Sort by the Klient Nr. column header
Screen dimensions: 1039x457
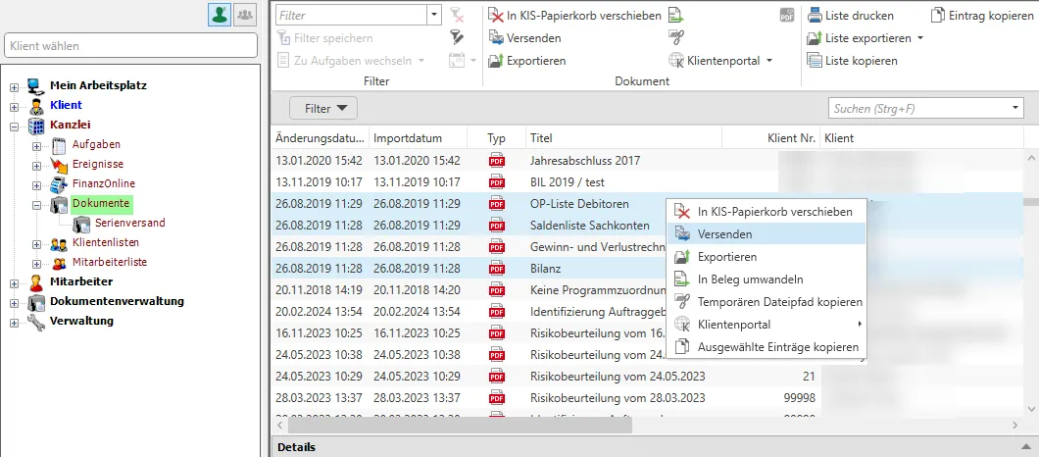pyautogui.click(x=770, y=138)
